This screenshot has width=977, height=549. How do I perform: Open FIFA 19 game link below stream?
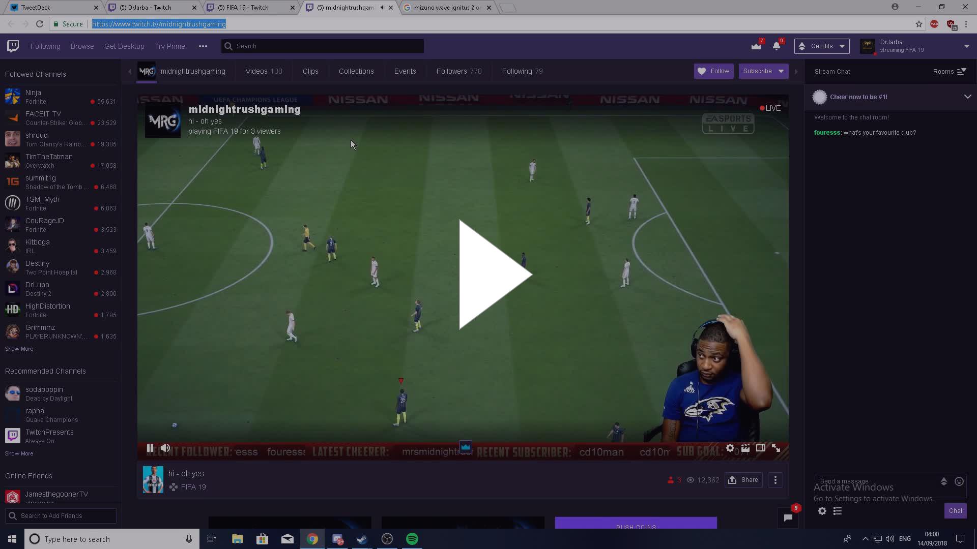coord(193,487)
